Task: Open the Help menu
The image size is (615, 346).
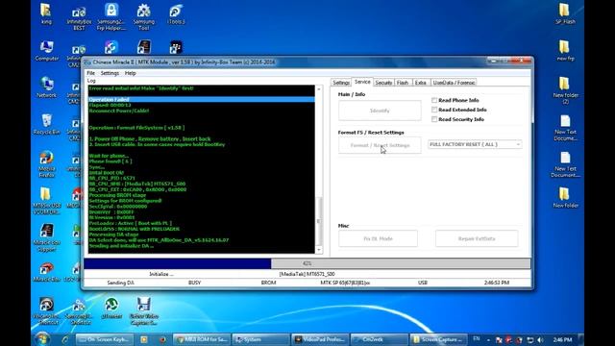Action: coord(131,73)
